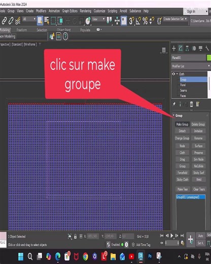
Task: Toggle Selection Lock padlock icon
Action: (x=76, y=236)
